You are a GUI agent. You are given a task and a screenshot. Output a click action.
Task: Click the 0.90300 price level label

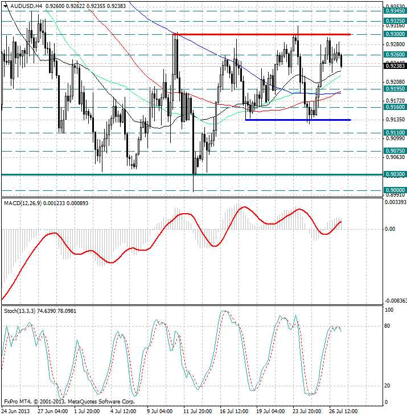coord(395,174)
